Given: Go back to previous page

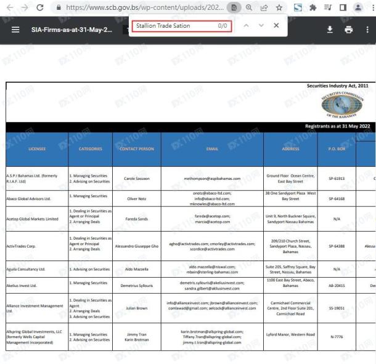Looking at the screenshot, I should tap(10, 7).
